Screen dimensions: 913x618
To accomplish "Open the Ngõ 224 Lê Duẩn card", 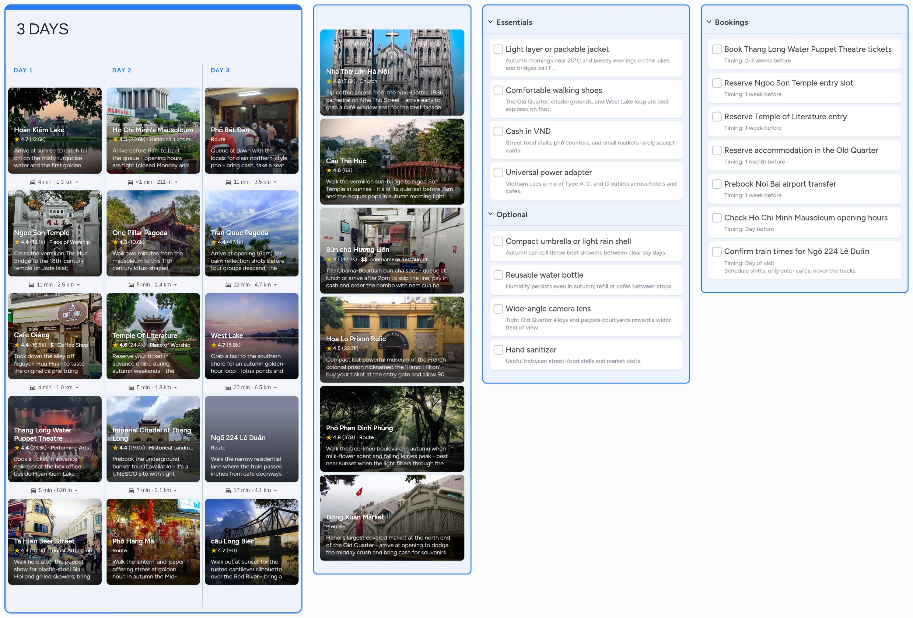I will pos(252,439).
